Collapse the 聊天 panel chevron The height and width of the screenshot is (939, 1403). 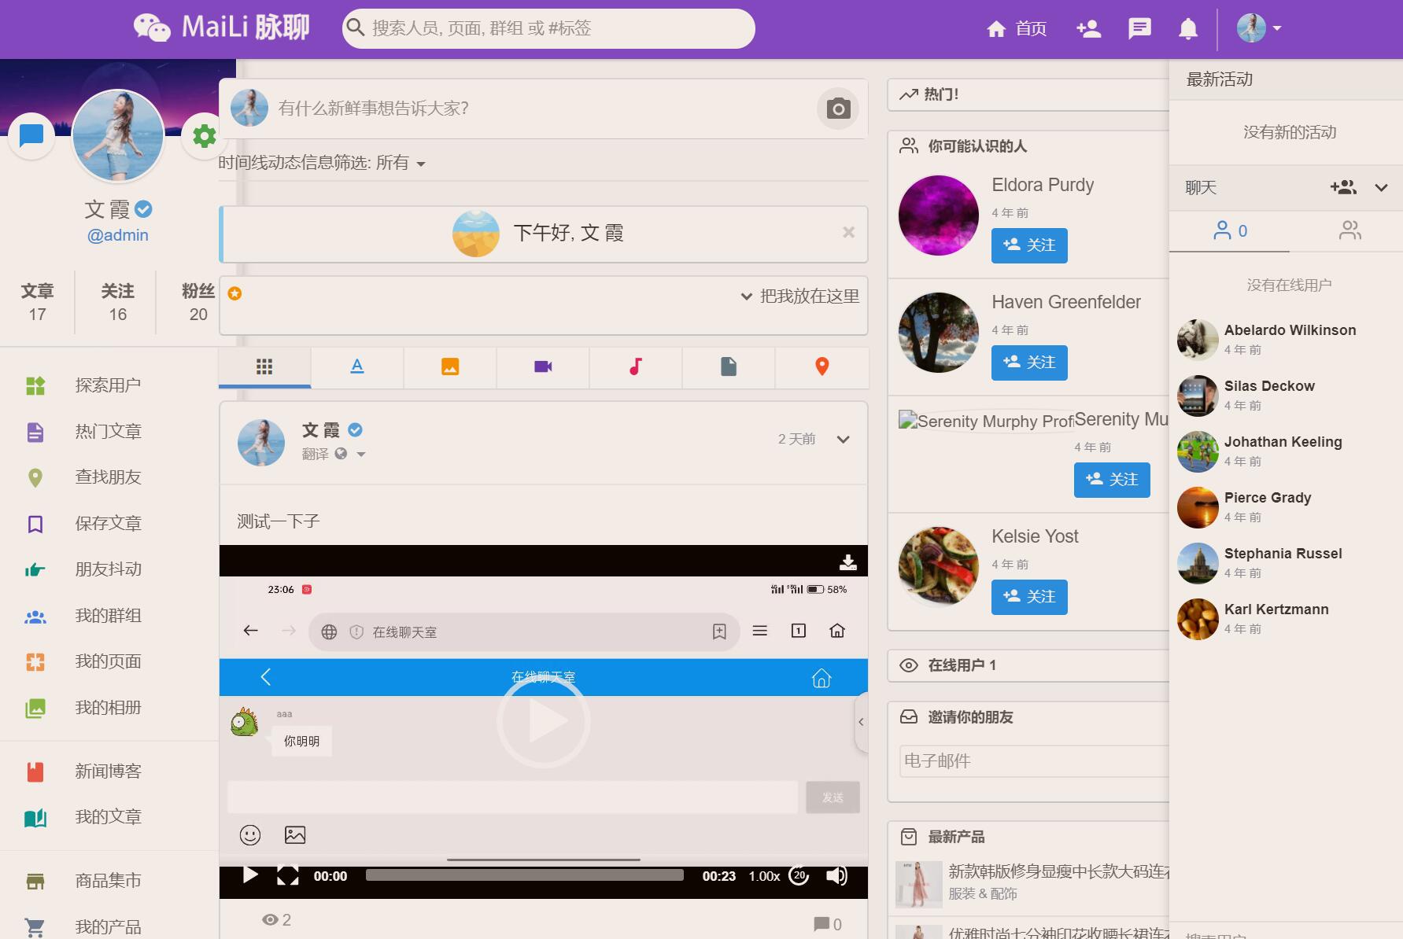[x=1381, y=187]
